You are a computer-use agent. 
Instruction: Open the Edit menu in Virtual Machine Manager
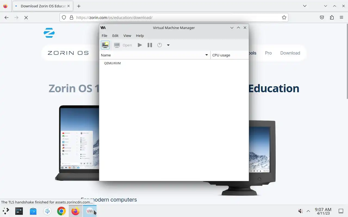coord(115,36)
